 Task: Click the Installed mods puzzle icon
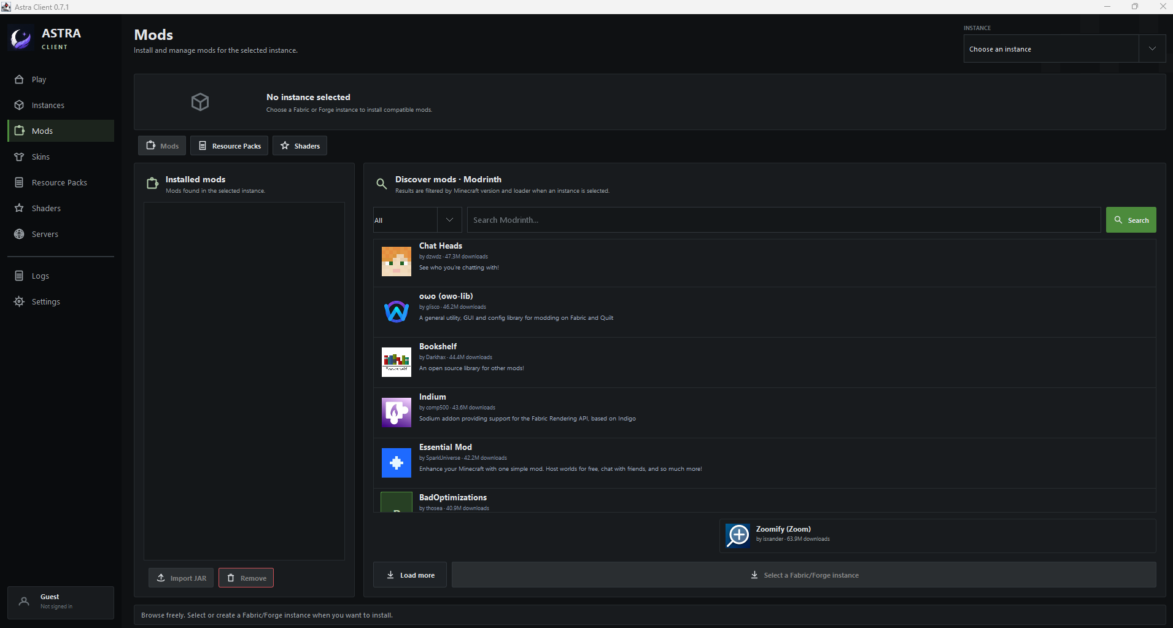[x=153, y=184]
